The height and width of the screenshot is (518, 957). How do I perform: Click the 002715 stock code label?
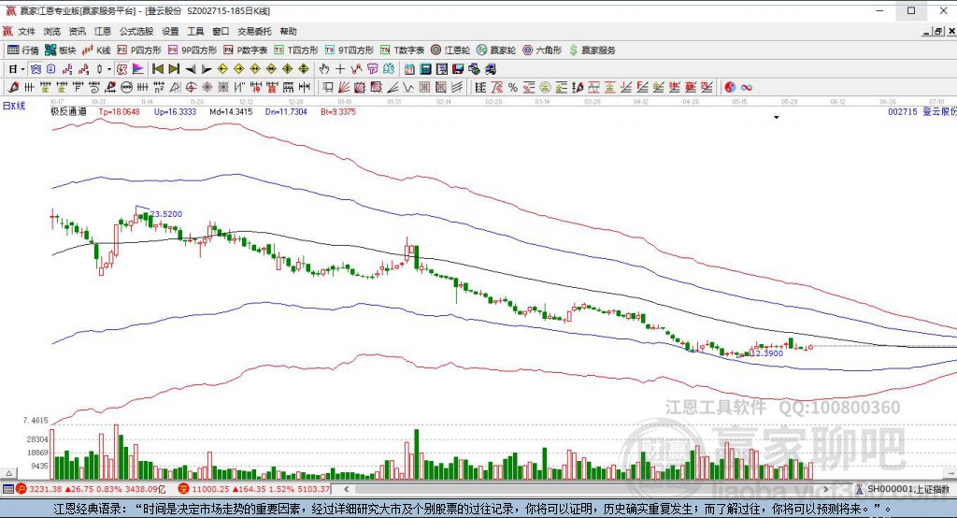(x=903, y=112)
